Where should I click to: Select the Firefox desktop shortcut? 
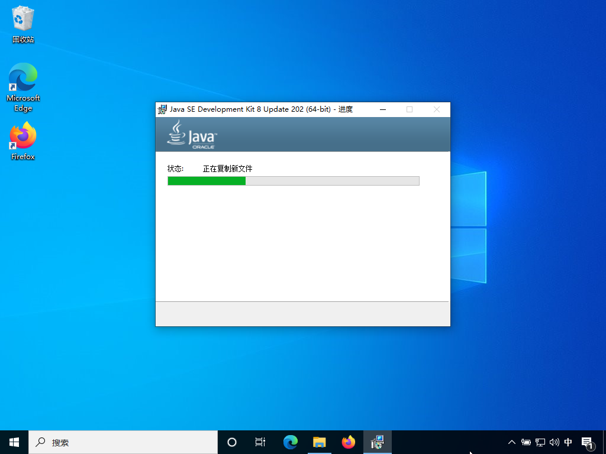pos(23,141)
